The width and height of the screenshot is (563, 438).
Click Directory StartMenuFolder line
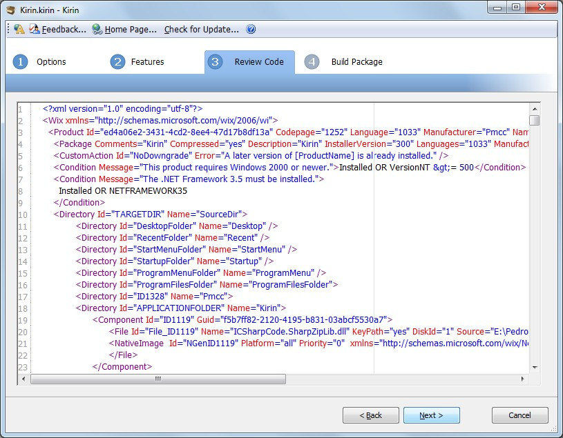(187, 250)
